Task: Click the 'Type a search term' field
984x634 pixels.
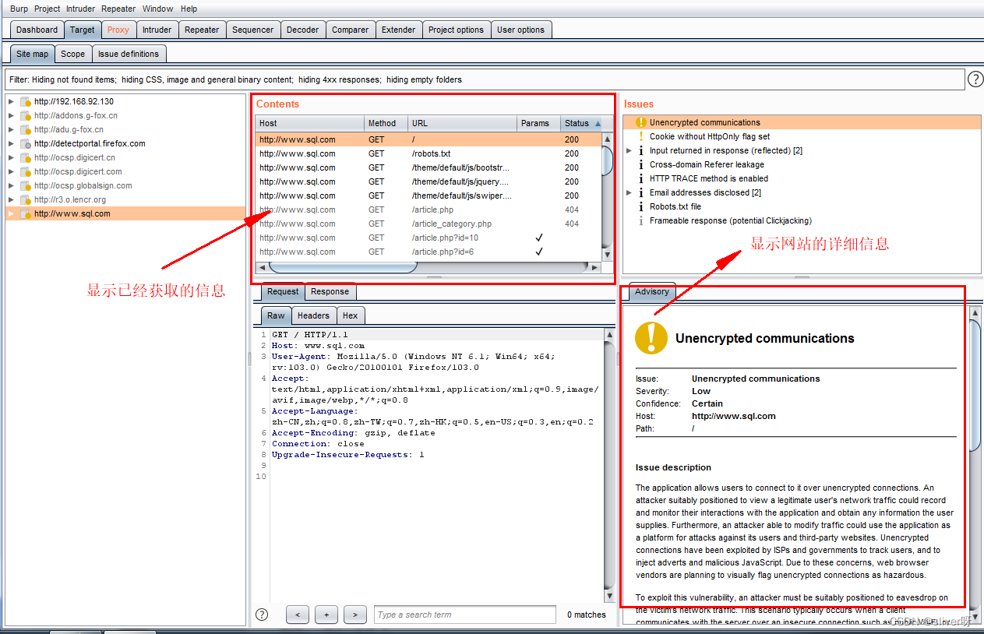Action: point(464,615)
